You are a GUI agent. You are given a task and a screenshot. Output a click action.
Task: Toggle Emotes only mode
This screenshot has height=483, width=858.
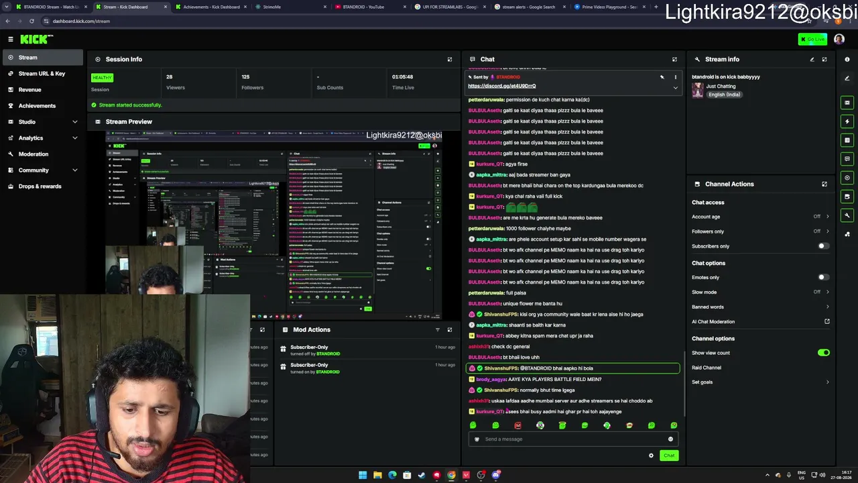coord(823,277)
